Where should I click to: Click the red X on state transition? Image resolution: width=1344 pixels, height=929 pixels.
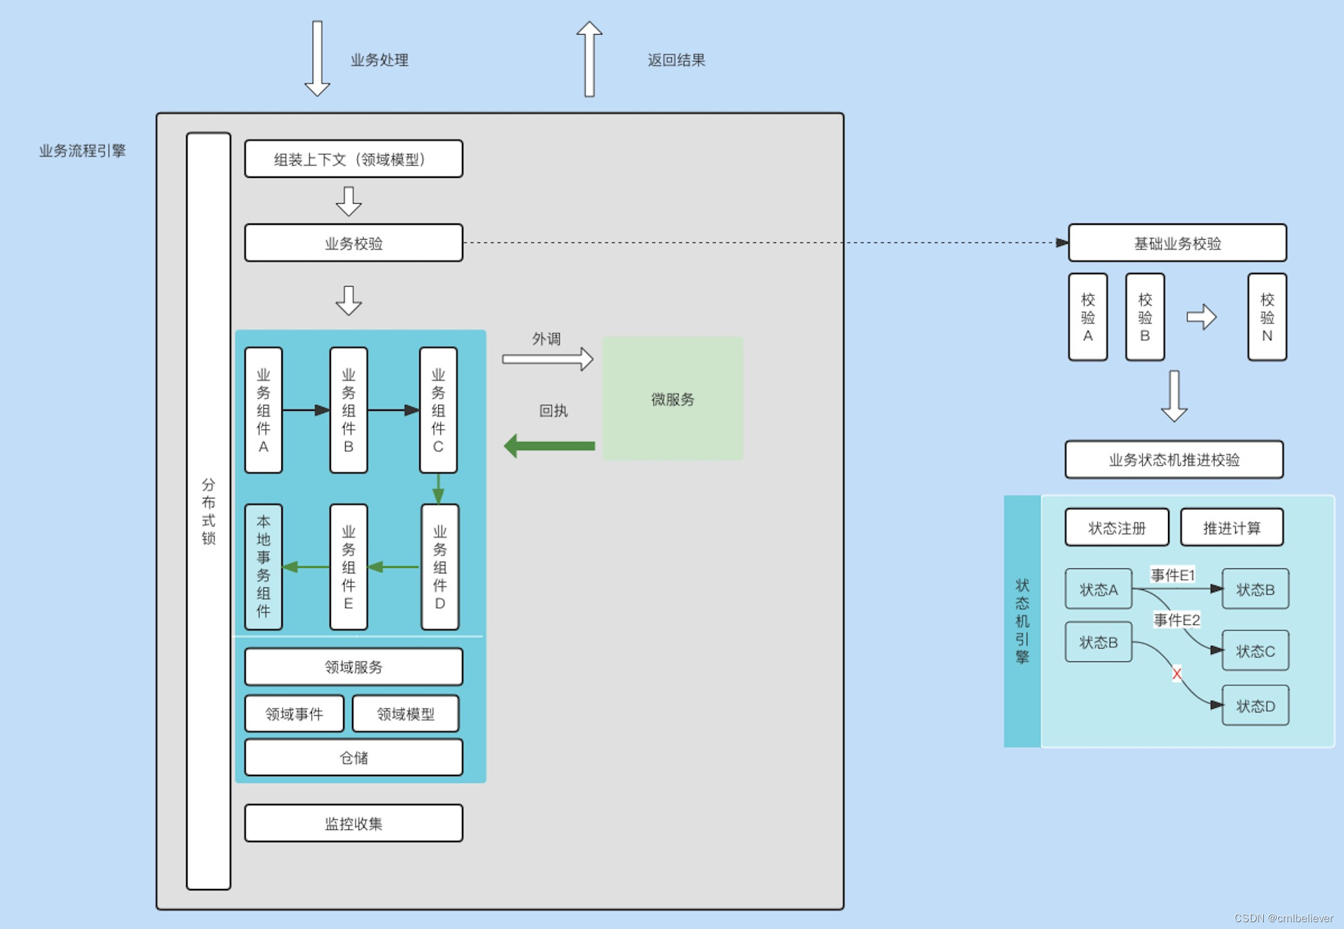[1177, 674]
